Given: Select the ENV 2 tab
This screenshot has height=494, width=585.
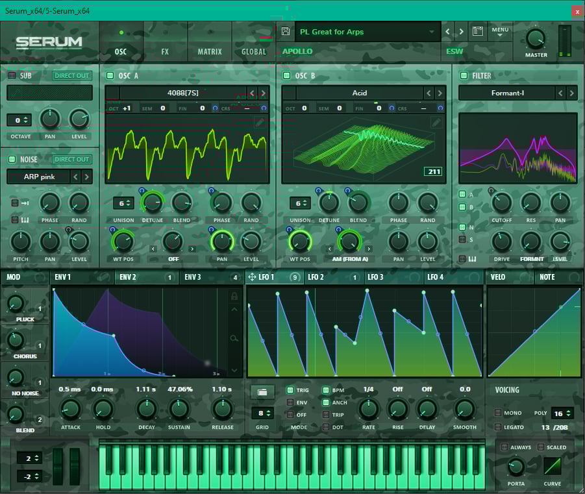Looking at the screenshot, I should click(x=146, y=277).
